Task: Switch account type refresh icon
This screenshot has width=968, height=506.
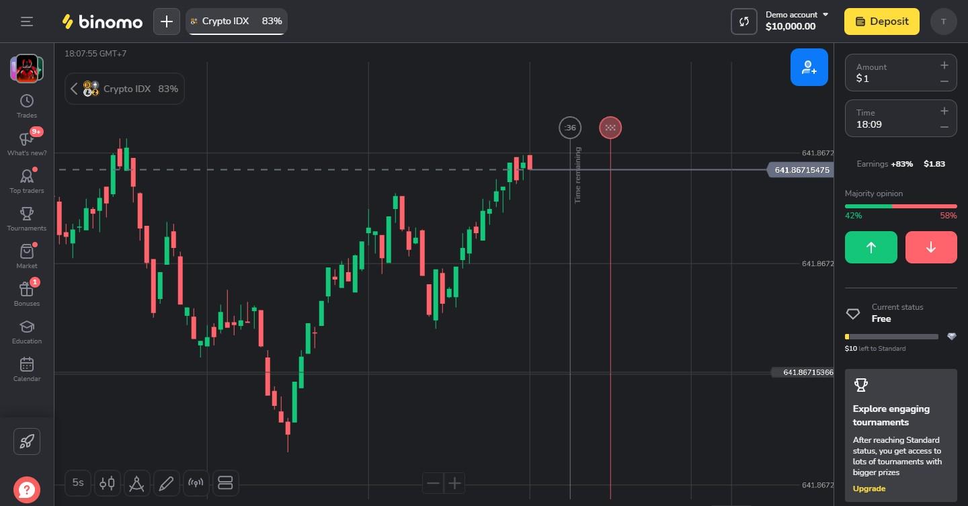Action: click(x=744, y=22)
